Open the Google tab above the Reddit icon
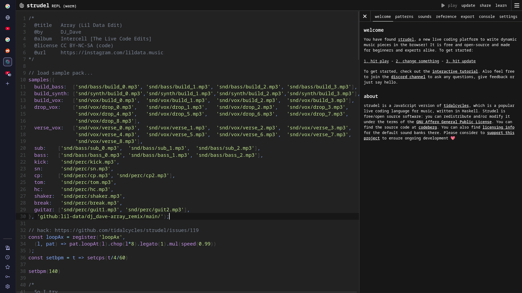Screen dimensions: 522x293 [7, 40]
